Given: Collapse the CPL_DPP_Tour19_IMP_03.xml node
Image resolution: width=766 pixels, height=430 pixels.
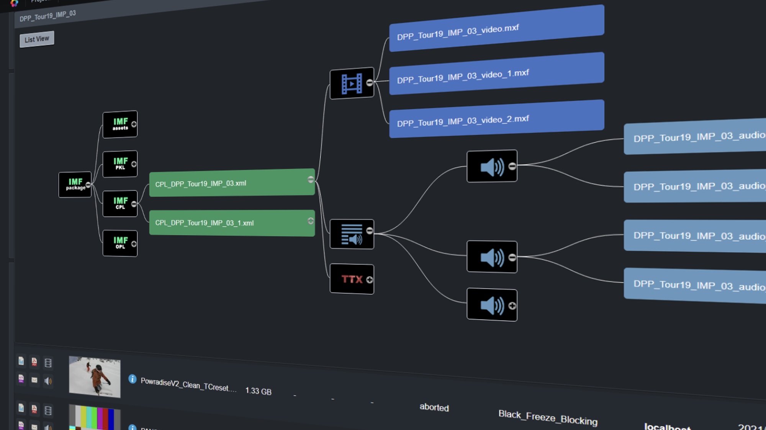Looking at the screenshot, I should [x=311, y=180].
